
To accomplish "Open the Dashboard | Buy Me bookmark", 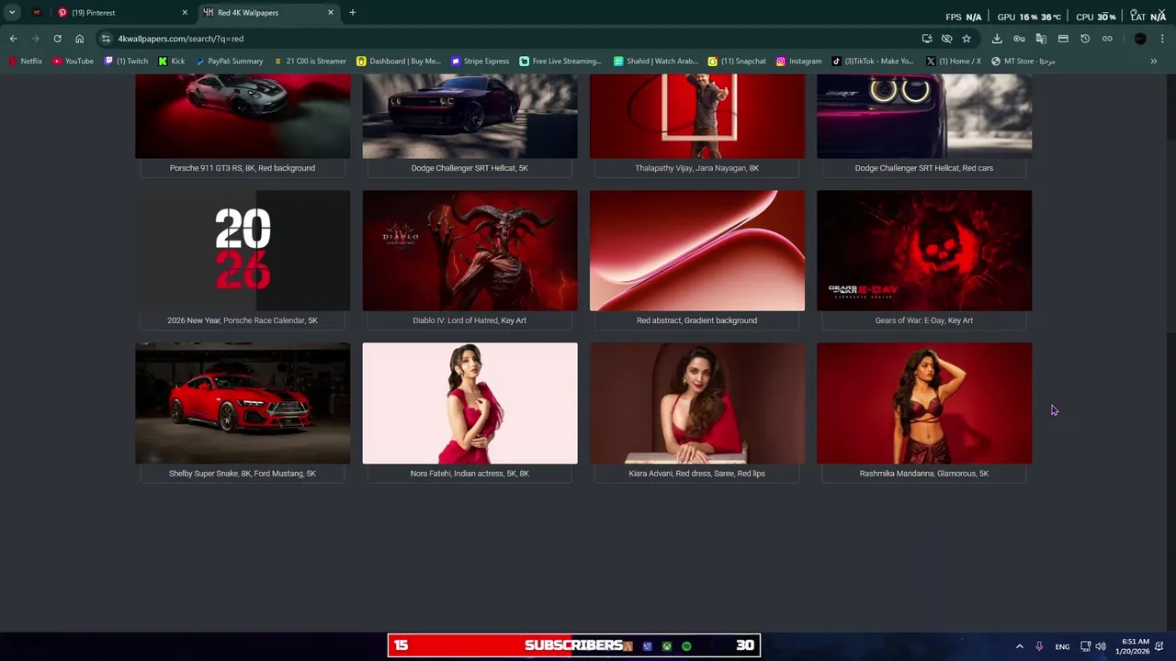I will 399,62.
